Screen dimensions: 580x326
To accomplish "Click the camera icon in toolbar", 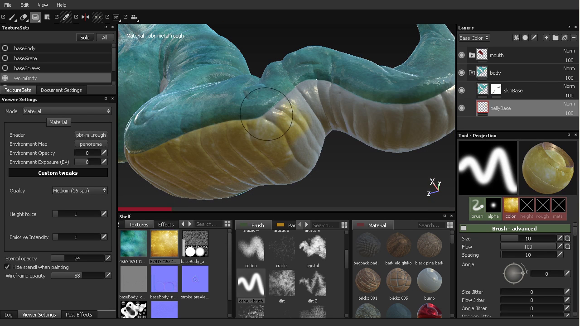I will (x=134, y=17).
